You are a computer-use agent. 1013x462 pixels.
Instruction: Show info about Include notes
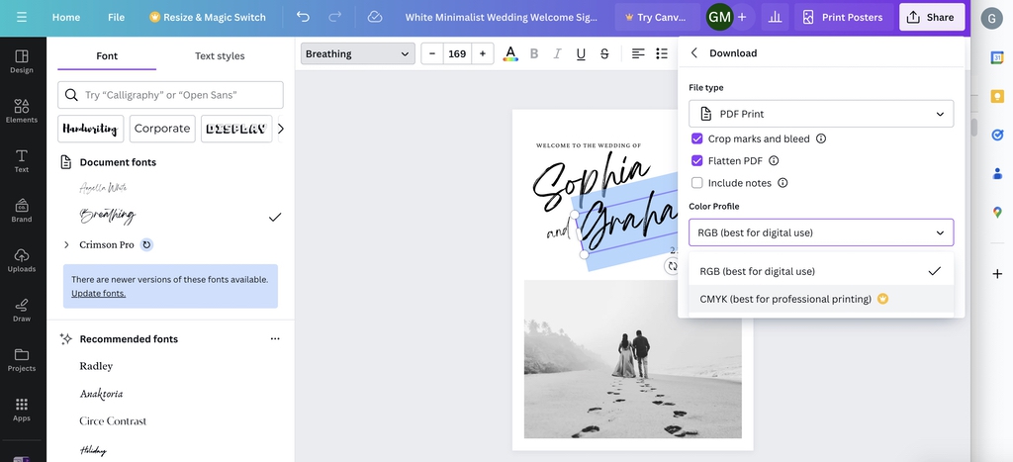(783, 183)
